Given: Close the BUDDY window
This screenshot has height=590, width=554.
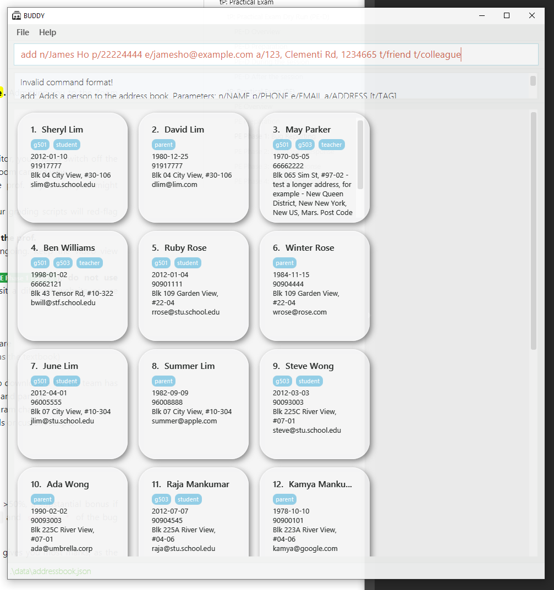Looking at the screenshot, I should click(532, 15).
